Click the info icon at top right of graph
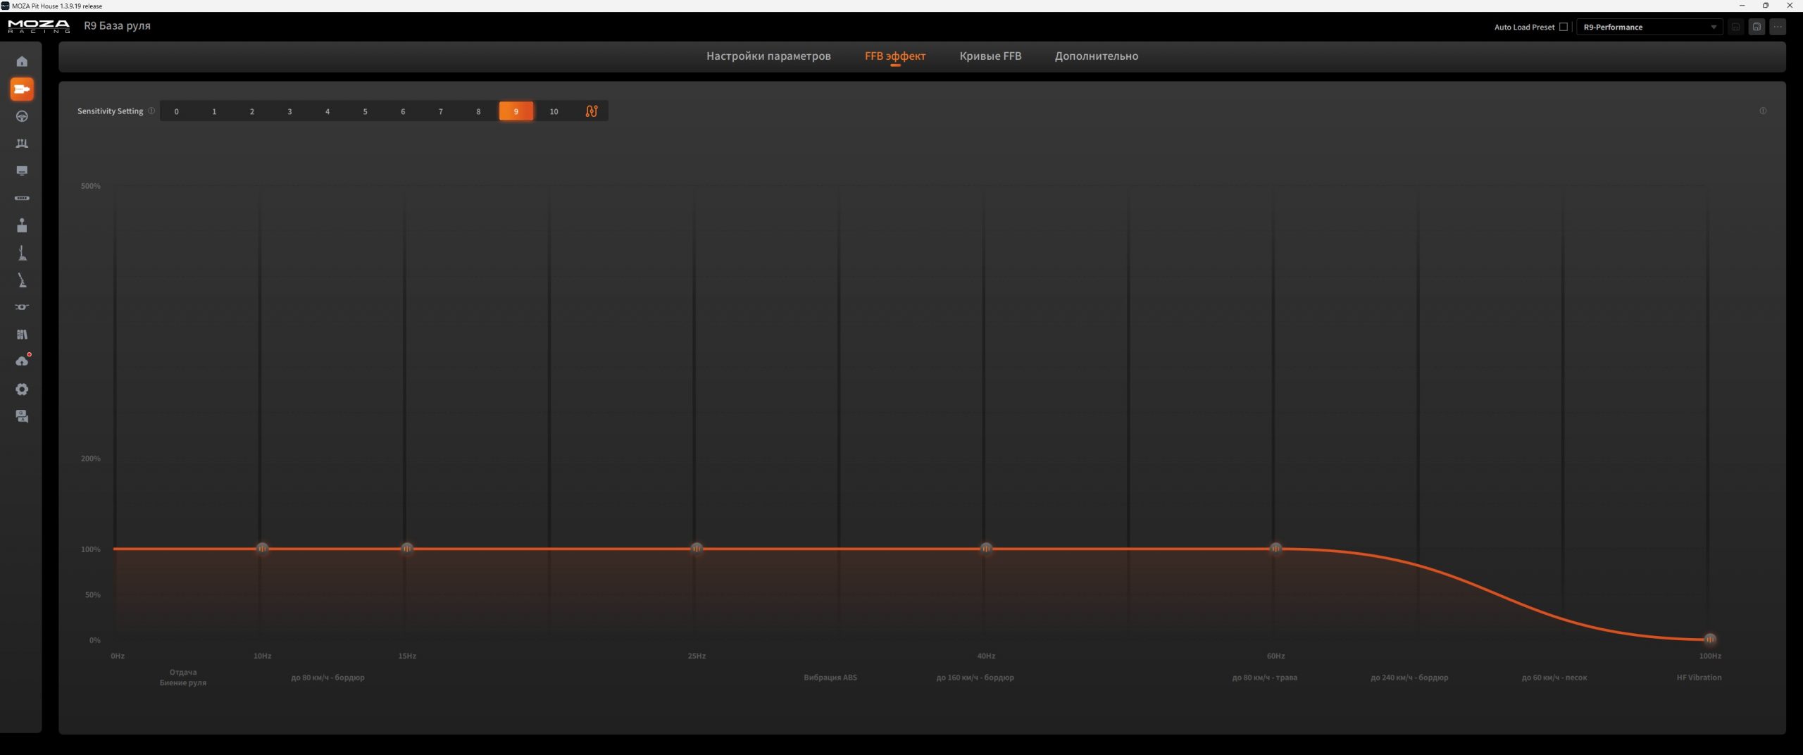This screenshot has width=1803, height=755. click(x=1763, y=111)
